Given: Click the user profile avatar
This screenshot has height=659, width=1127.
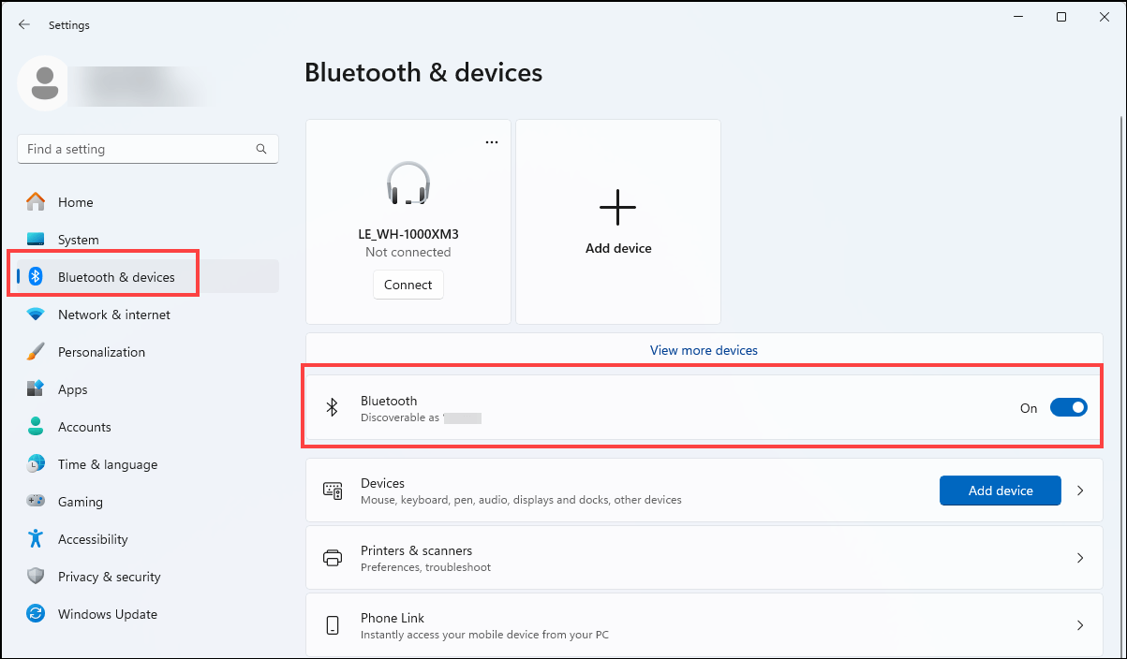Looking at the screenshot, I should click(x=43, y=83).
